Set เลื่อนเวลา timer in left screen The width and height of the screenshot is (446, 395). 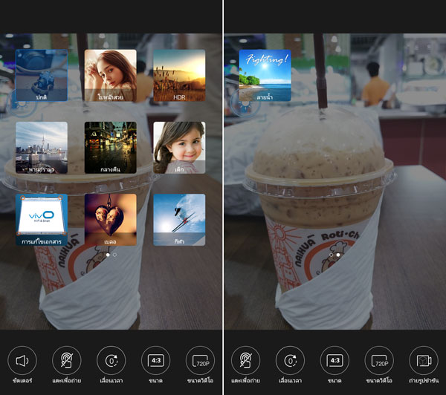111,361
